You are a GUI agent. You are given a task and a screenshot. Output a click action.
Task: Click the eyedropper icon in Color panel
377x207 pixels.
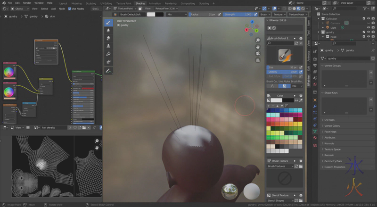[301, 100]
